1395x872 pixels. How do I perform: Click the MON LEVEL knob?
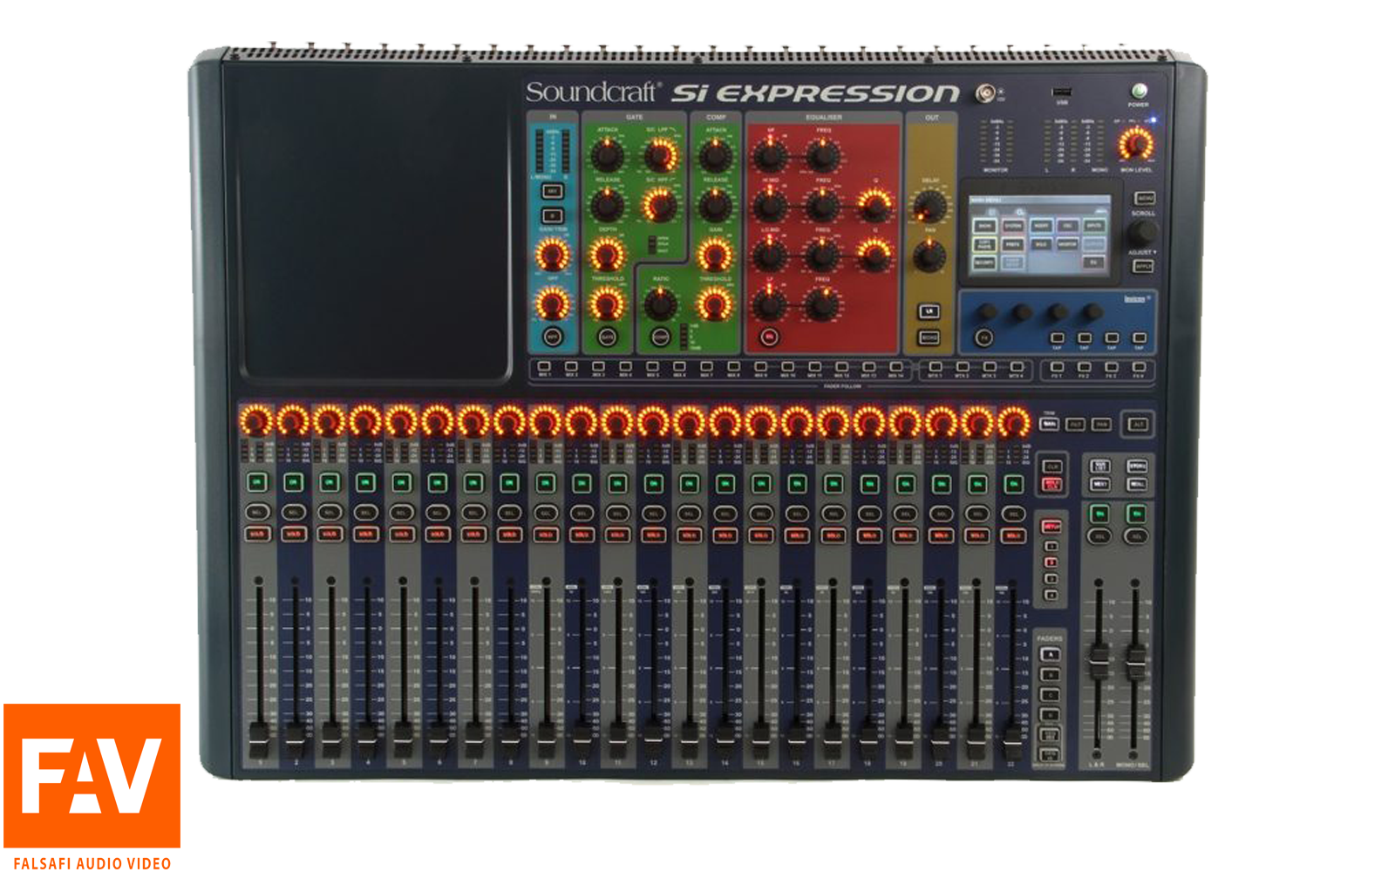(x=1135, y=143)
